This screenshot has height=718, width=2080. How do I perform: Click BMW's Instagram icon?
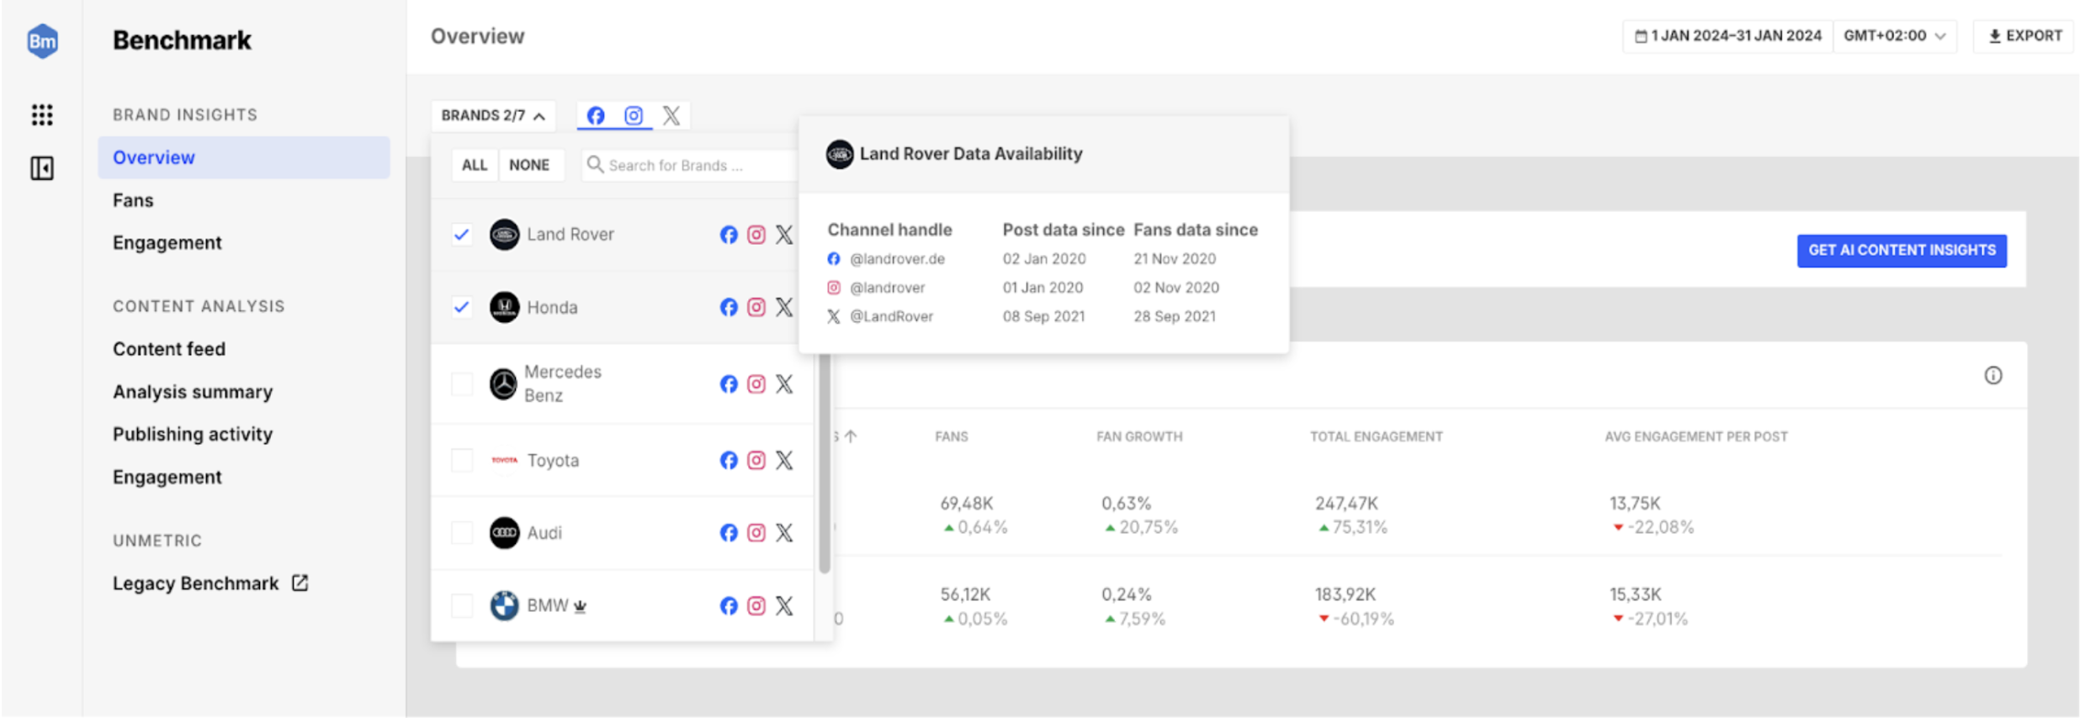756,605
